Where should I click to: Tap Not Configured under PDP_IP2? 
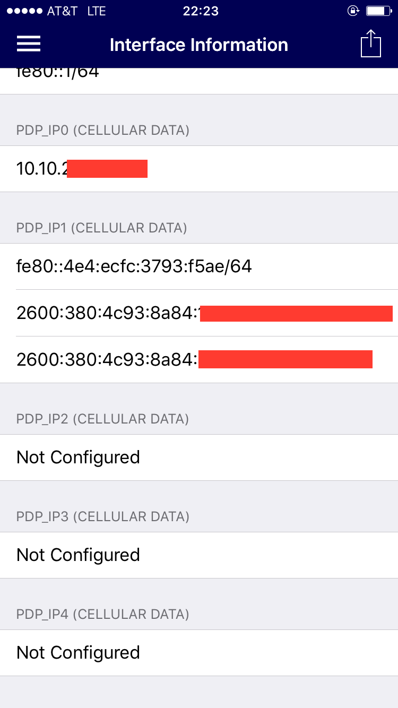pos(198,457)
